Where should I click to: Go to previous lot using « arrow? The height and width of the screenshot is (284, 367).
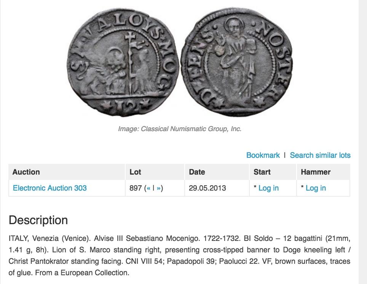point(148,188)
